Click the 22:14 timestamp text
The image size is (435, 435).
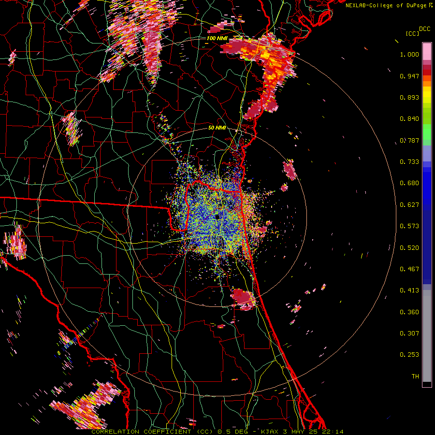(334, 432)
